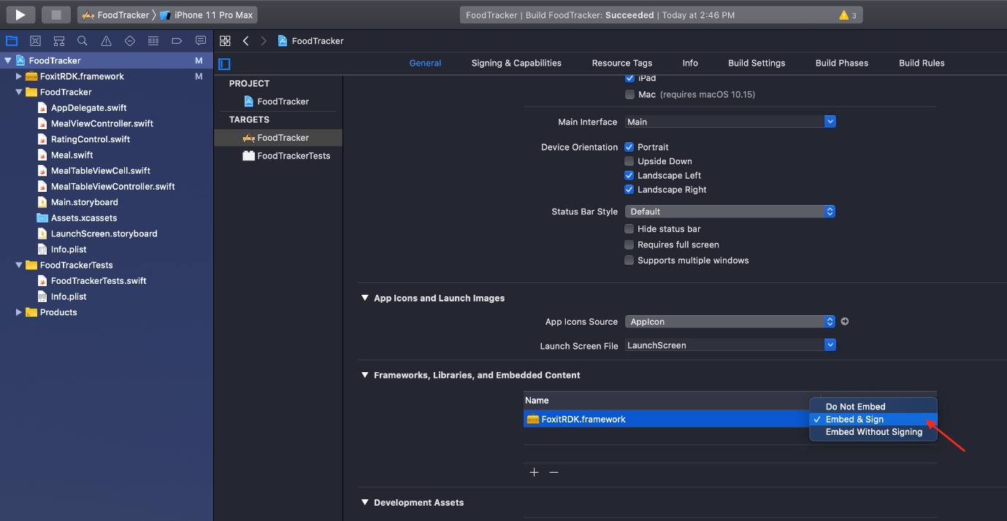Go forward with the right chevron
This screenshot has width=1007, height=521.
coord(264,41)
